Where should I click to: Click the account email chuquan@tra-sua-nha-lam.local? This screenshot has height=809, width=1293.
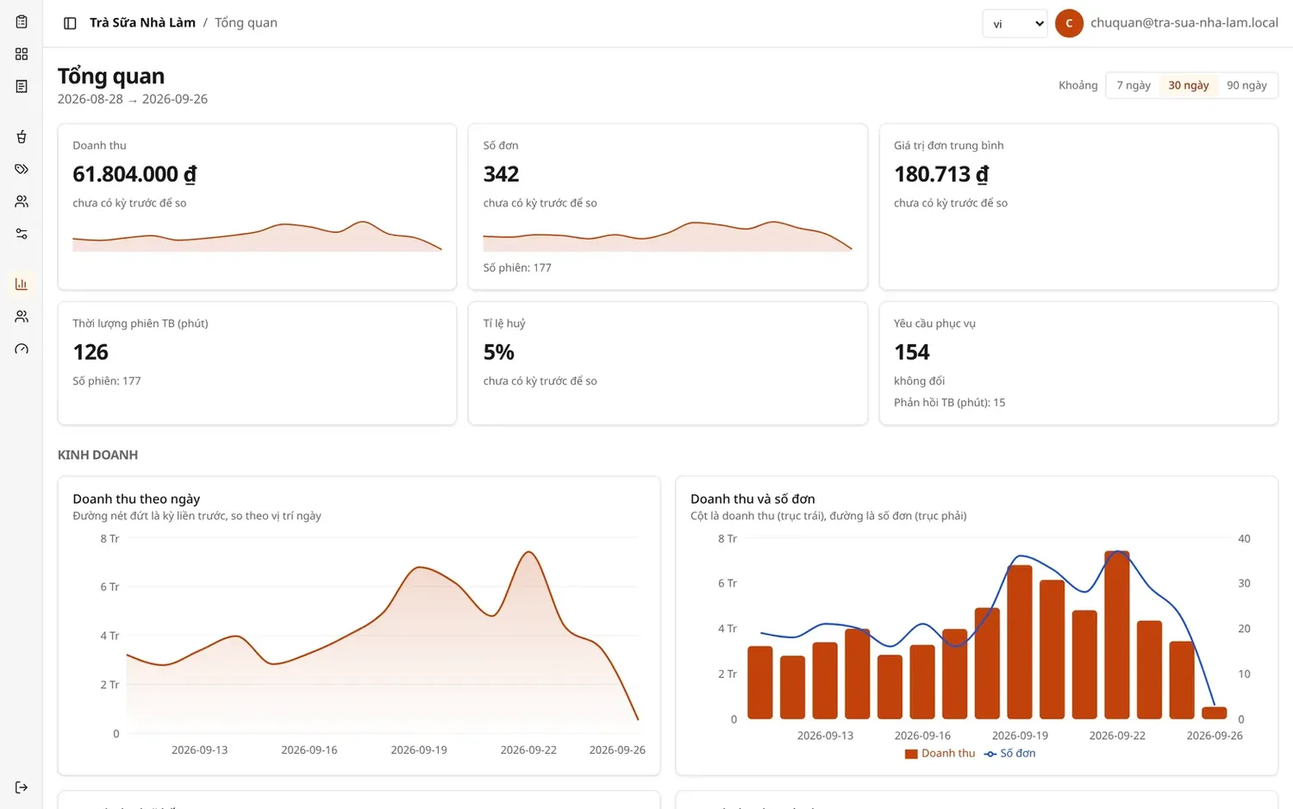click(x=1184, y=22)
